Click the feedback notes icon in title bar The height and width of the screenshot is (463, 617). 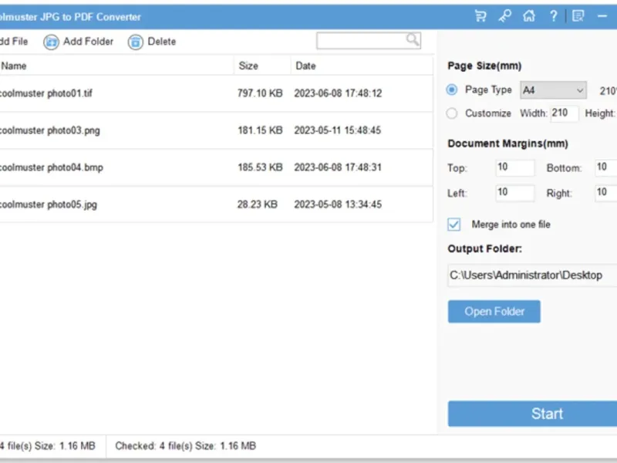click(x=578, y=16)
